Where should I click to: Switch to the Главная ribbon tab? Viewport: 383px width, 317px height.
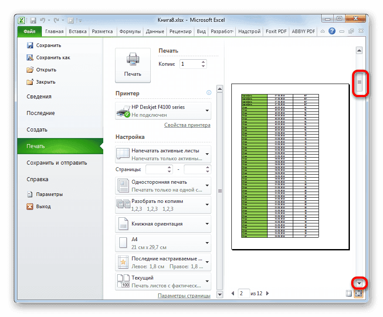[54, 31]
